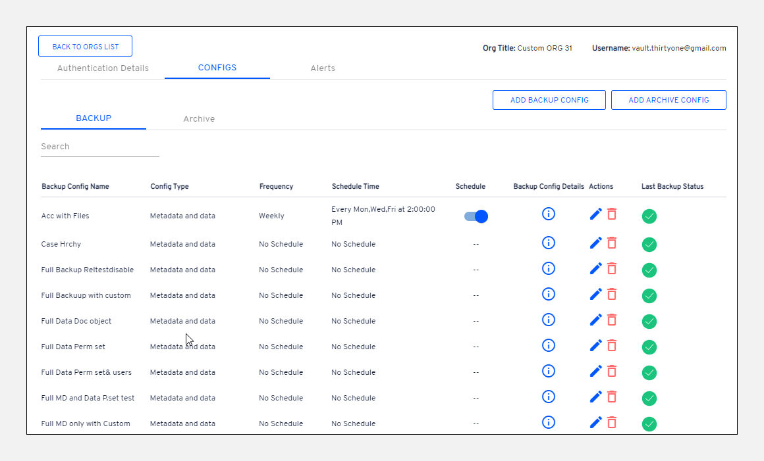Select the Archive sub-tab
This screenshot has width=764, height=461.
(x=199, y=119)
